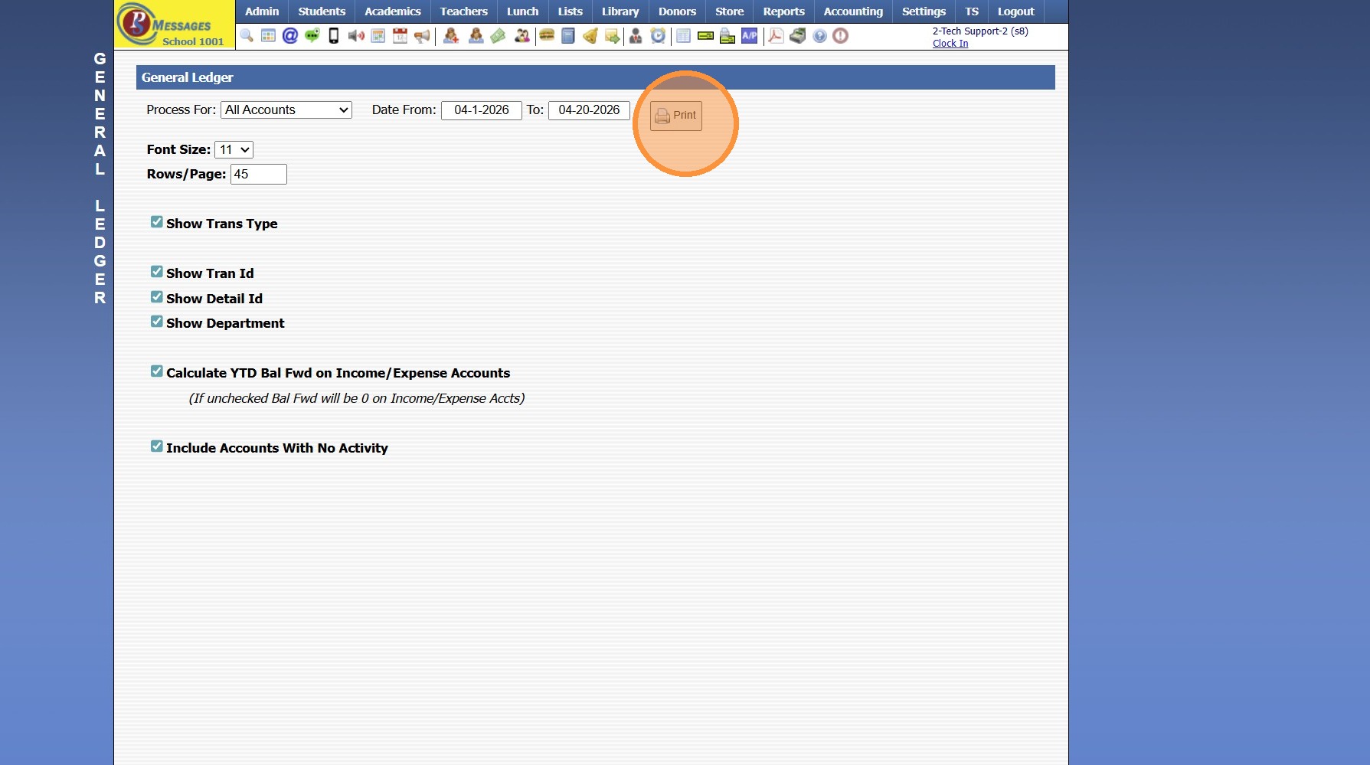
Task: Toggle the Show Detail Id checkbox
Action: tap(157, 297)
